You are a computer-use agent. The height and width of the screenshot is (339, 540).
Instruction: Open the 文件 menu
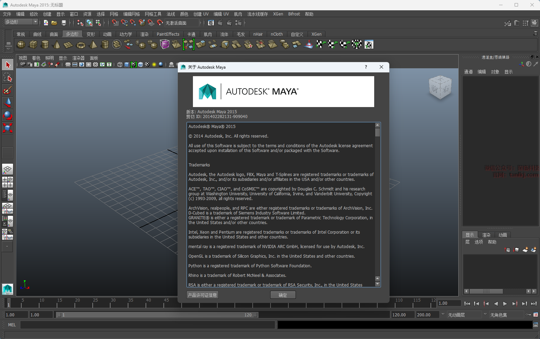coord(7,14)
